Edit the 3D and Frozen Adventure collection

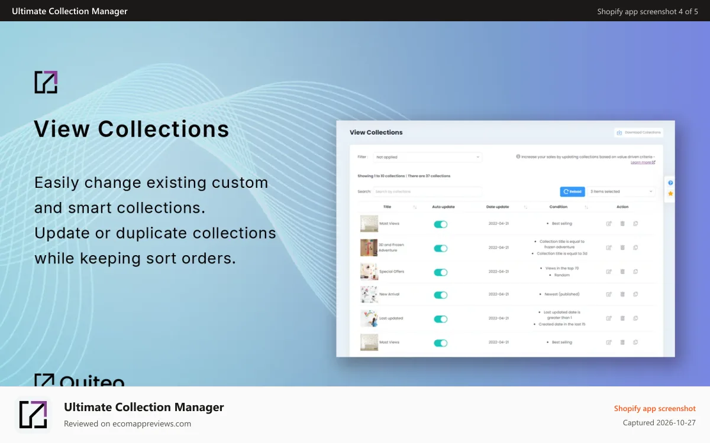(609, 247)
